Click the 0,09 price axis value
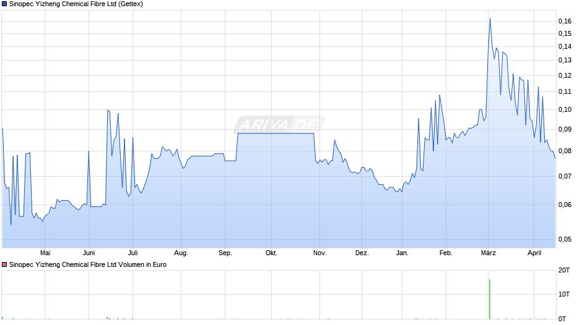The height and width of the screenshot is (325, 582). (x=565, y=129)
